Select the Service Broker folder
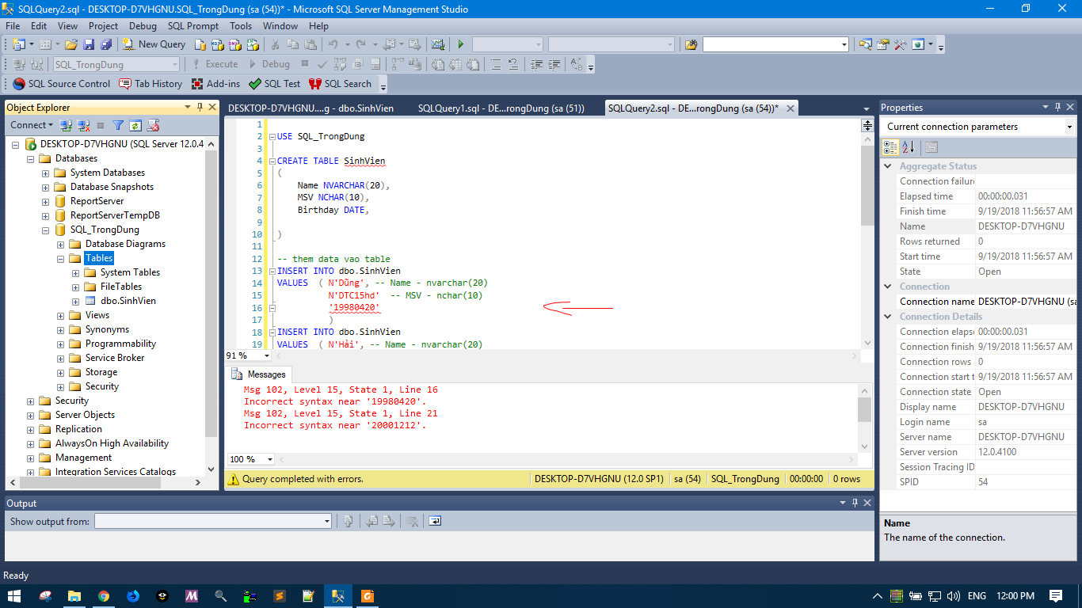Viewport: 1082px width, 608px height. (x=115, y=358)
